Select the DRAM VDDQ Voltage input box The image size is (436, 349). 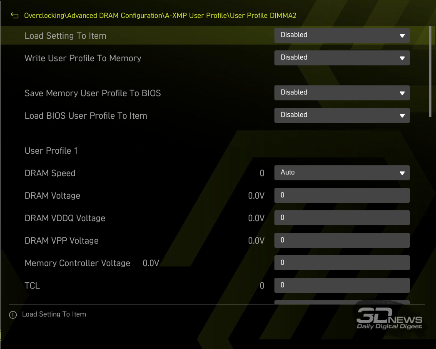click(341, 218)
